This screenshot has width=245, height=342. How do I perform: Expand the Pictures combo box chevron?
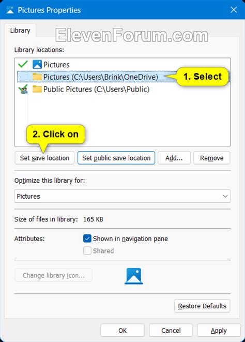pos(225,196)
